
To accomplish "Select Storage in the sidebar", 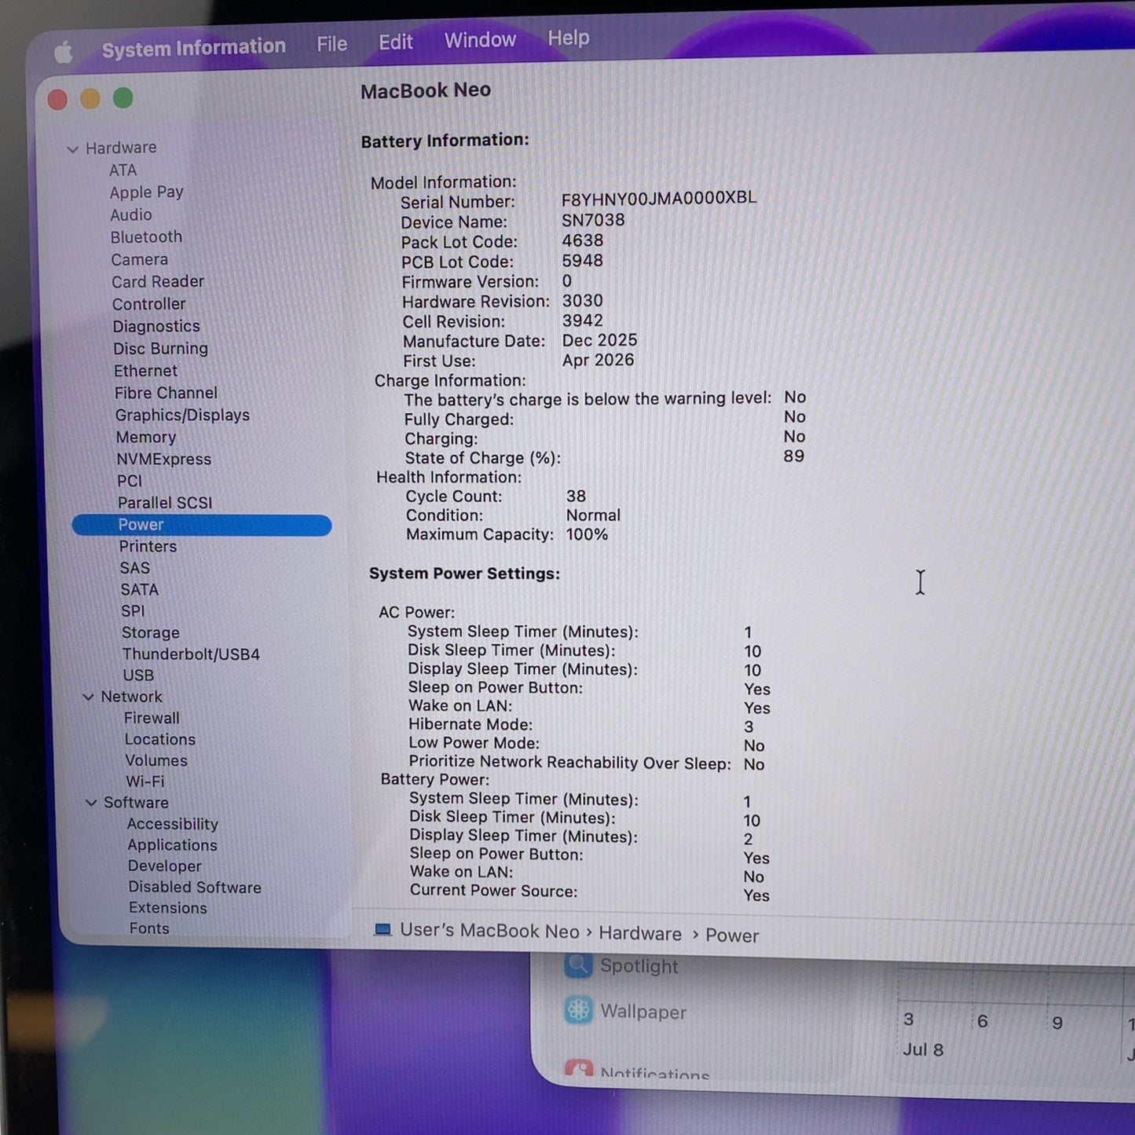I will [151, 632].
